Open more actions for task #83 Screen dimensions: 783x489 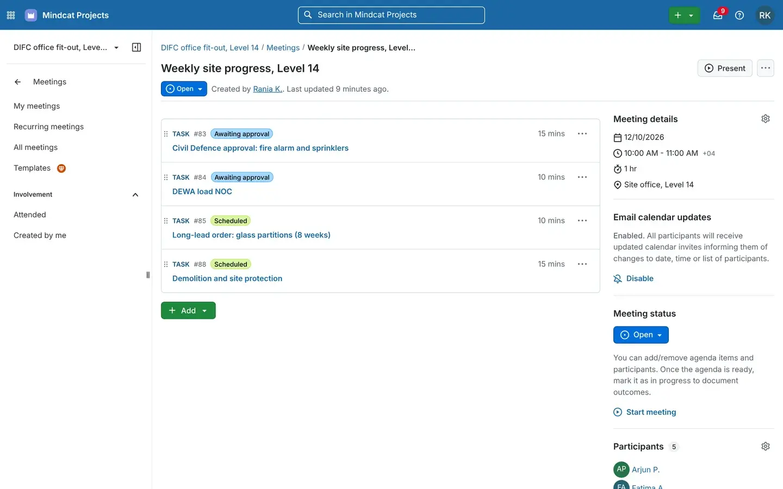pos(582,134)
